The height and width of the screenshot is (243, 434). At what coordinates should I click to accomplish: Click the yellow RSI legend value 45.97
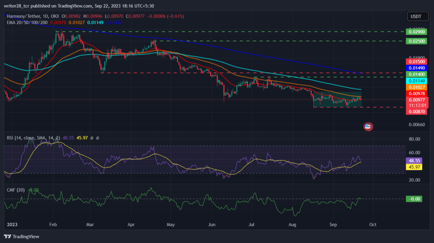click(x=82, y=138)
